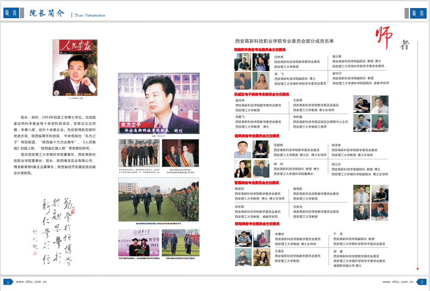Click the school logo in the top-left header
The image size is (430, 291).
[x=11, y=13]
